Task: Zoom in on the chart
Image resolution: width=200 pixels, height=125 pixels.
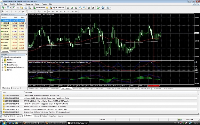Action: click(80, 8)
